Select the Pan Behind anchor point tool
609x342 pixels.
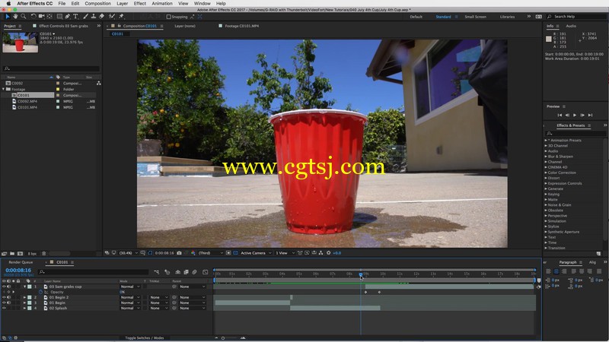[49, 16]
